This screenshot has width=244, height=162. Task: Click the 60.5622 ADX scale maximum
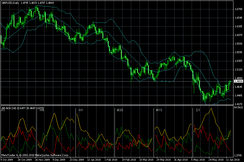coord(239,107)
